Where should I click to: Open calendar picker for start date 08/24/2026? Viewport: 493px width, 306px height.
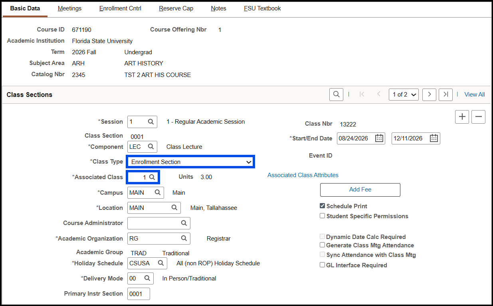click(x=379, y=138)
